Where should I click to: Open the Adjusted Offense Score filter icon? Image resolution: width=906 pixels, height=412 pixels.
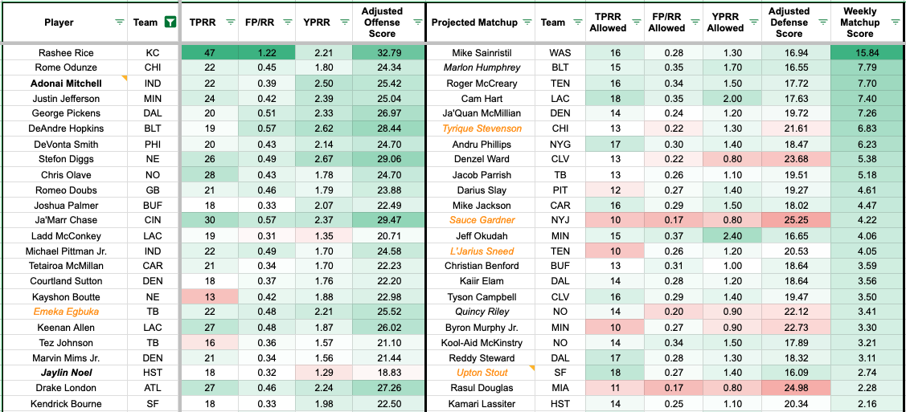pyautogui.click(x=417, y=22)
